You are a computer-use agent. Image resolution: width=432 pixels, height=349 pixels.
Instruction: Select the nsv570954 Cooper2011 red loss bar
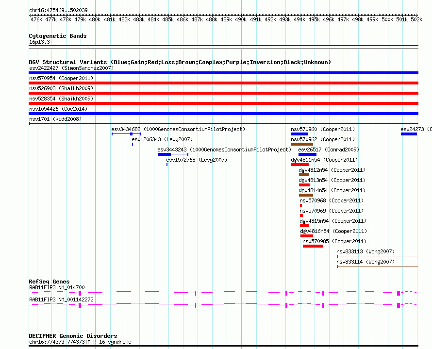pos(223,83)
